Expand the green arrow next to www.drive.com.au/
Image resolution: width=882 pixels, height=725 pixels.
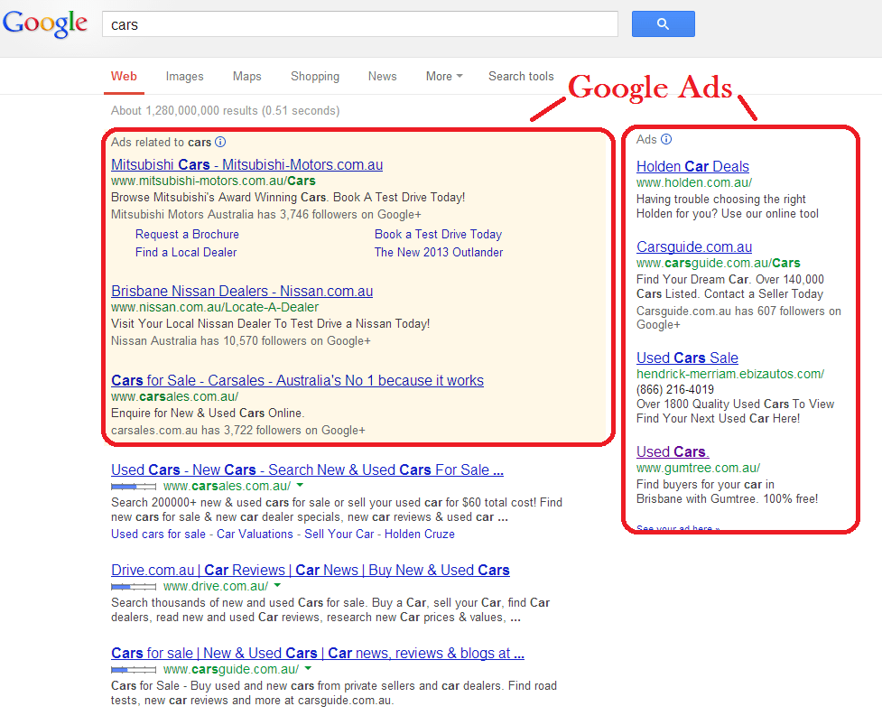[x=277, y=585]
